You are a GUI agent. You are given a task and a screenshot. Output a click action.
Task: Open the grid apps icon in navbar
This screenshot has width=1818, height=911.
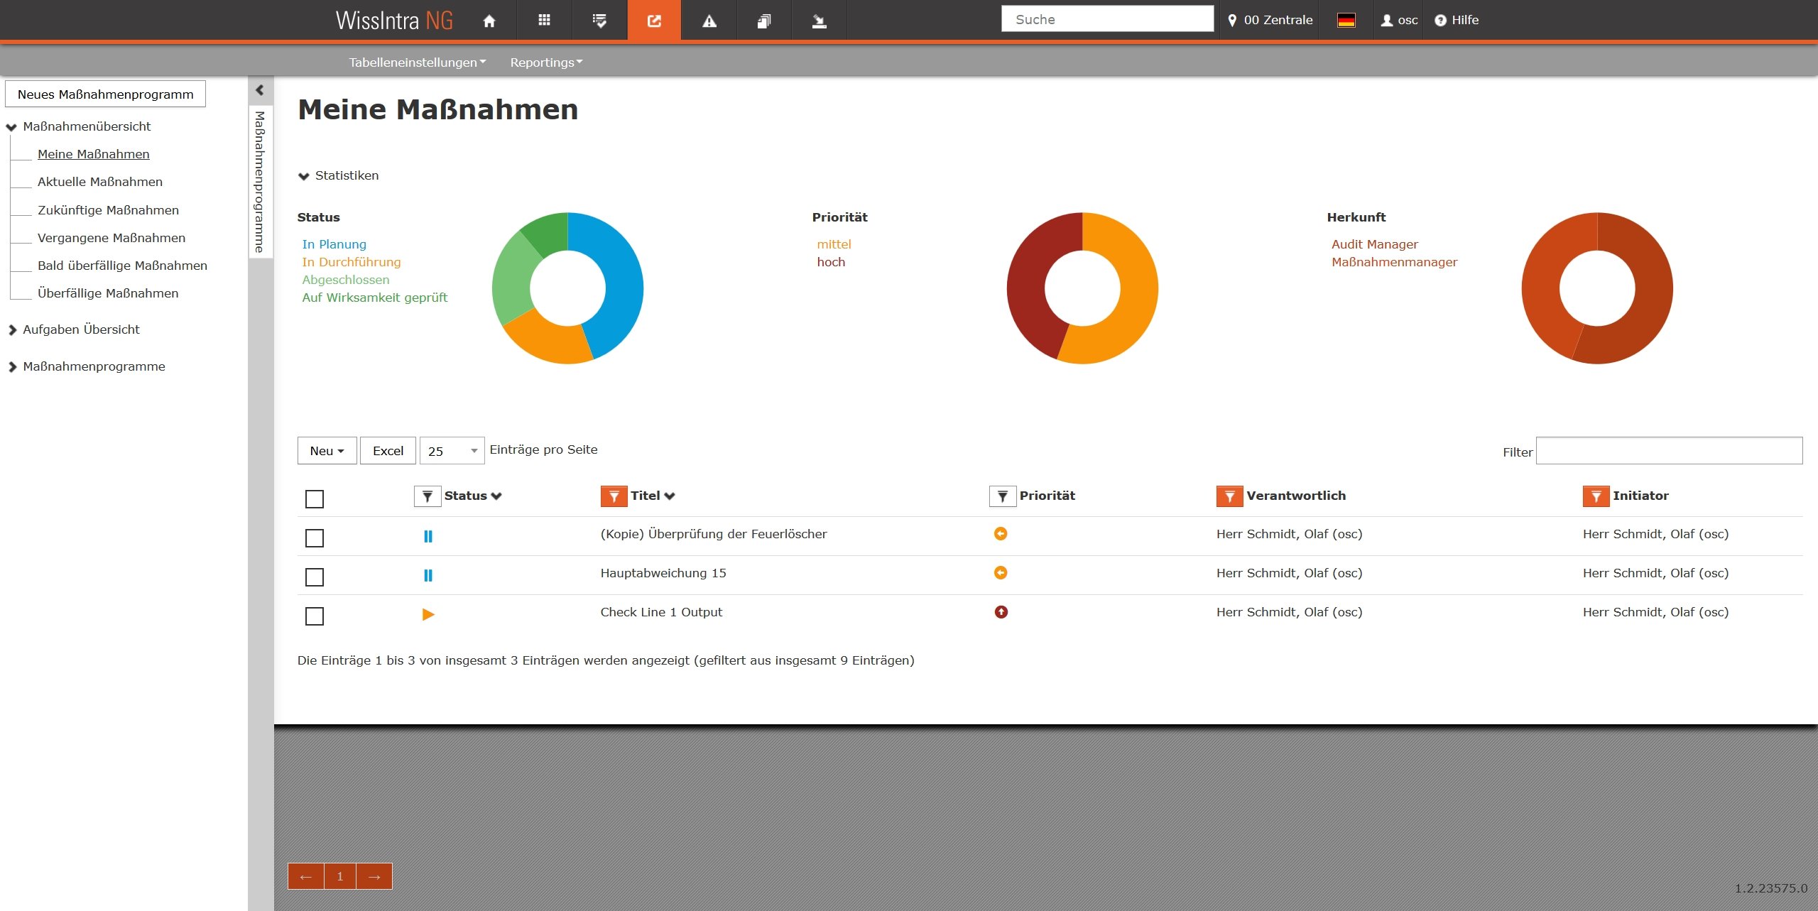pyautogui.click(x=544, y=21)
